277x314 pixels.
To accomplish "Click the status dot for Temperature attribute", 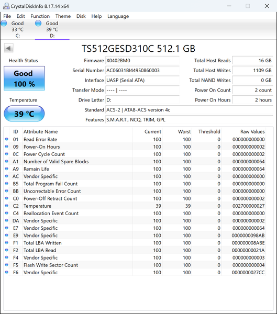I will (7, 206).
